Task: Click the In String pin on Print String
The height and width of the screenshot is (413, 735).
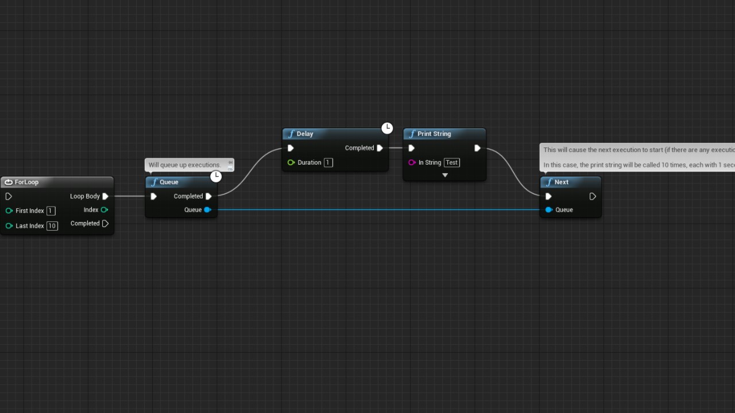Action: tap(412, 162)
